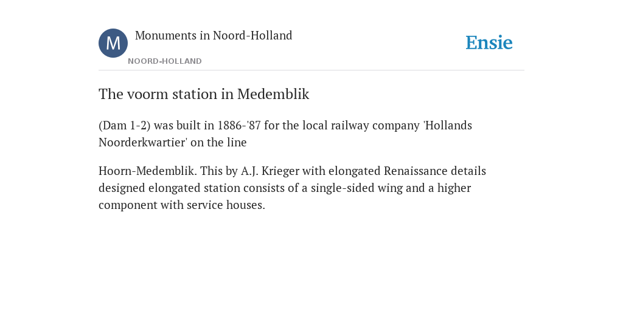Click the word higher in the paragraph
Image resolution: width=623 pixels, height=311 pixels.
(x=454, y=188)
